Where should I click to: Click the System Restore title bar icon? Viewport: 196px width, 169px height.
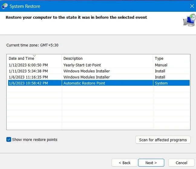click(x=5, y=6)
